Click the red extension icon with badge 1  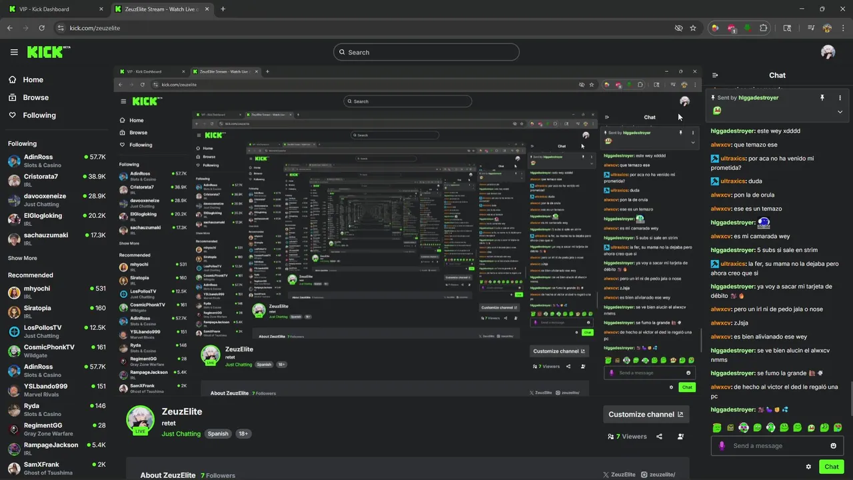[731, 28]
